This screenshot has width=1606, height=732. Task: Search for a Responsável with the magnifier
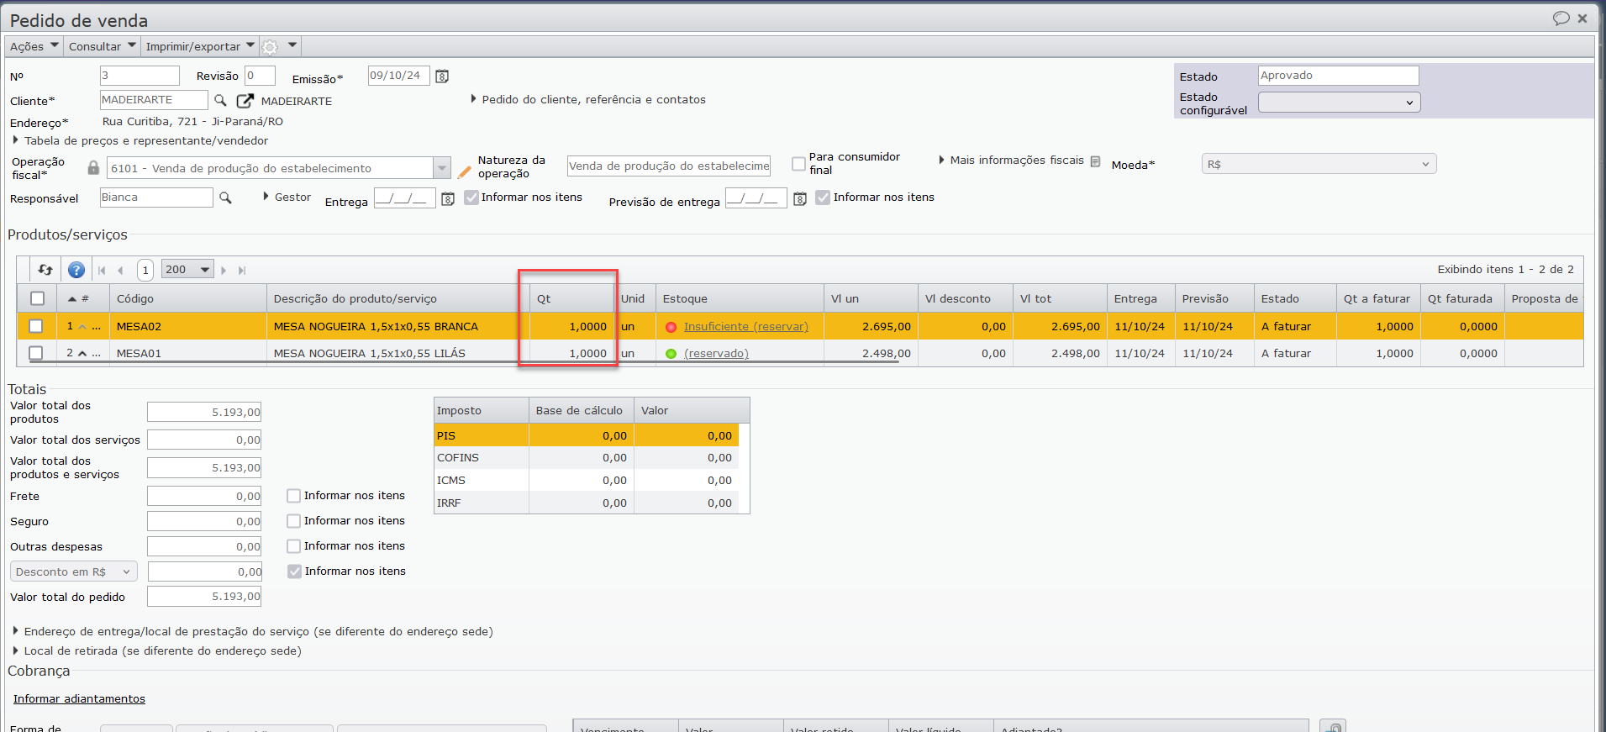click(225, 198)
